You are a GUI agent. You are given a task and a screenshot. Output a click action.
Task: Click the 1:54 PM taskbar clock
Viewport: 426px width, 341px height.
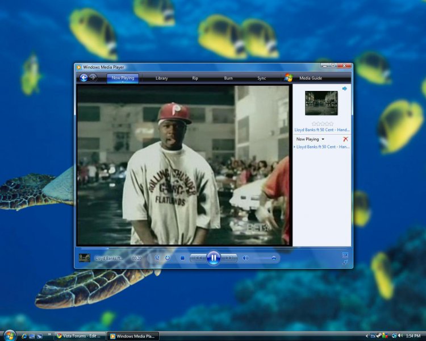[x=413, y=336]
